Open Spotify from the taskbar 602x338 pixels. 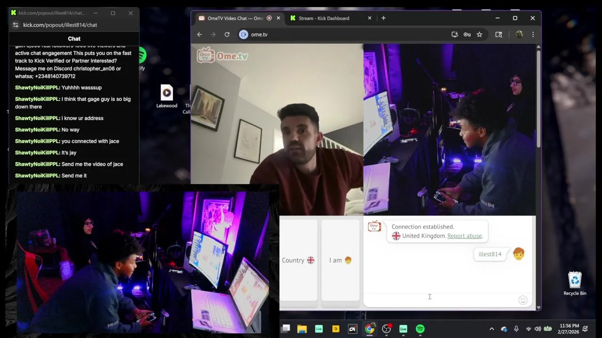pos(420,329)
